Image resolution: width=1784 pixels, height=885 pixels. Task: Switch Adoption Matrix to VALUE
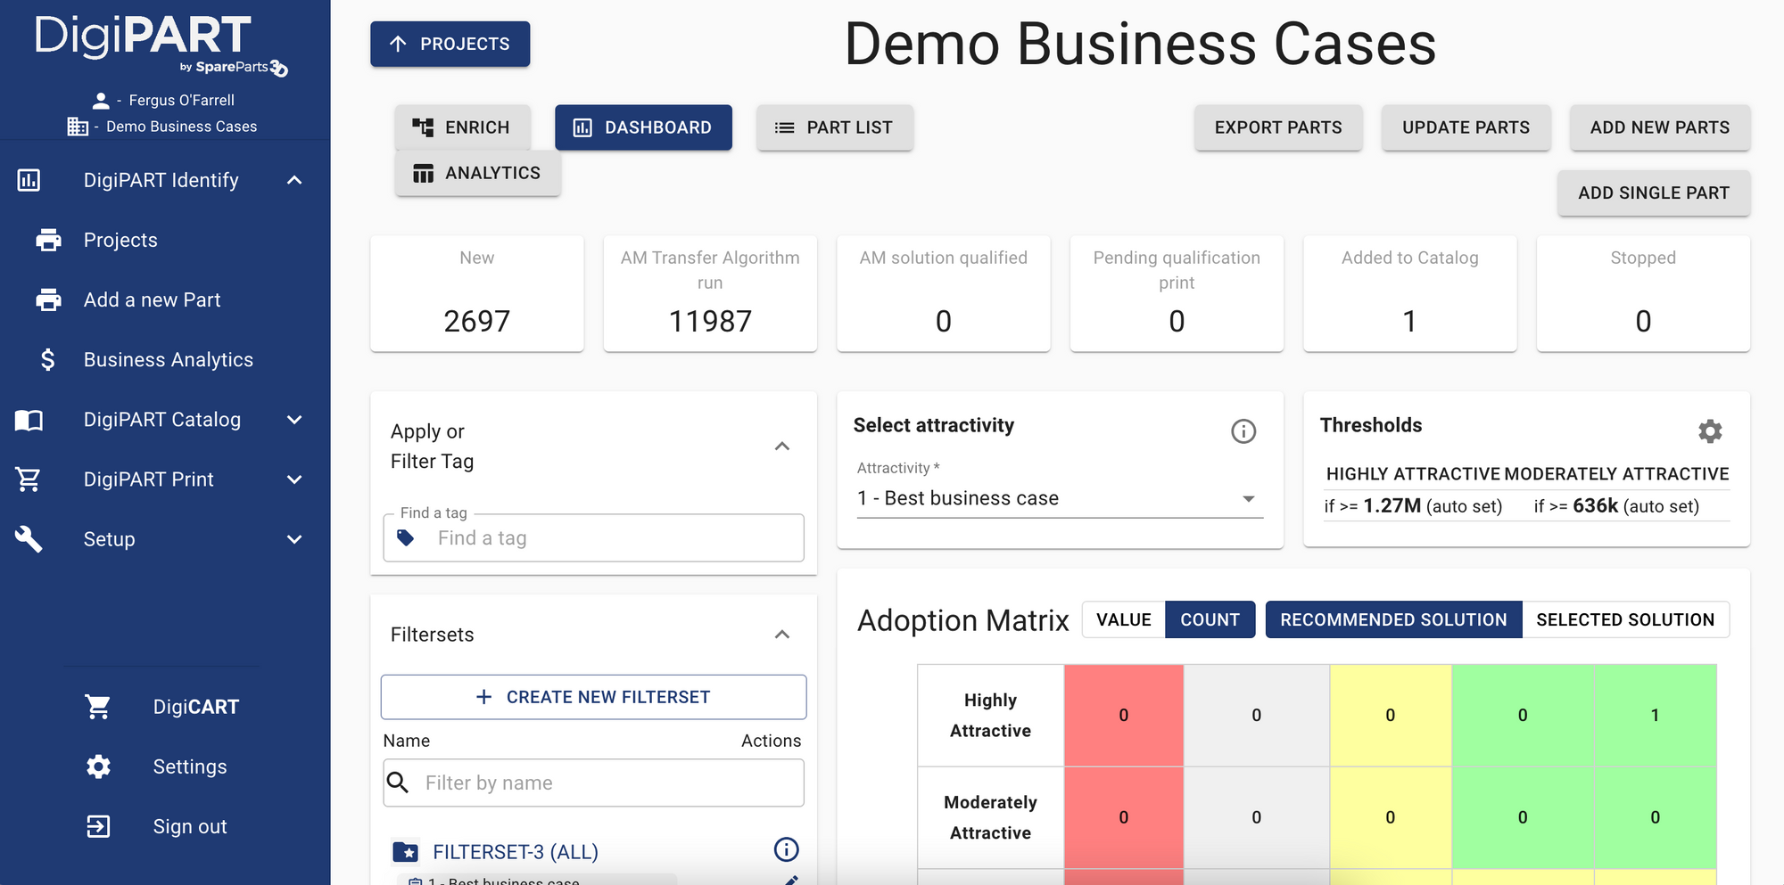coord(1123,619)
